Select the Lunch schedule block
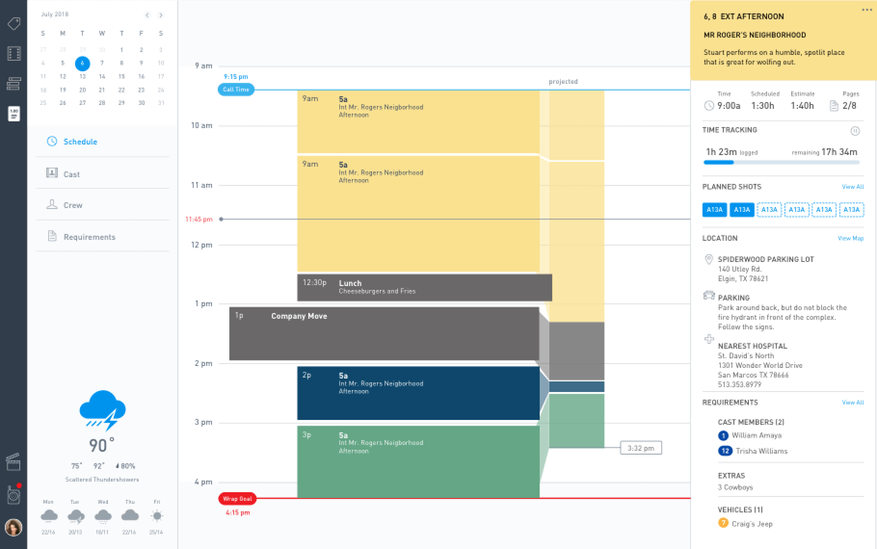This screenshot has height=549, width=877. click(425, 288)
